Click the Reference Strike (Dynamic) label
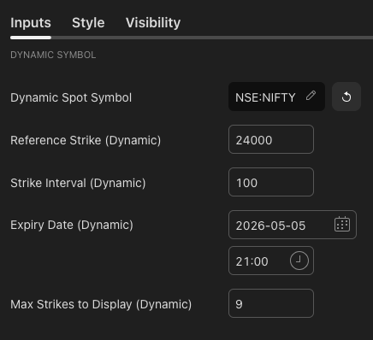 pos(86,140)
